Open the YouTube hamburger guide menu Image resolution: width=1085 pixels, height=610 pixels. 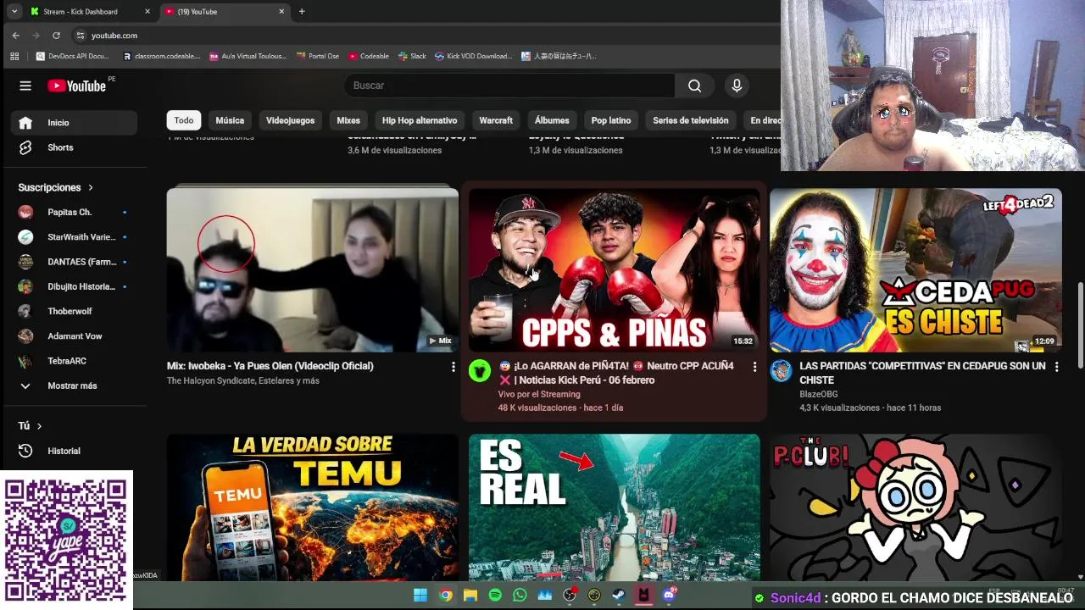(x=25, y=86)
